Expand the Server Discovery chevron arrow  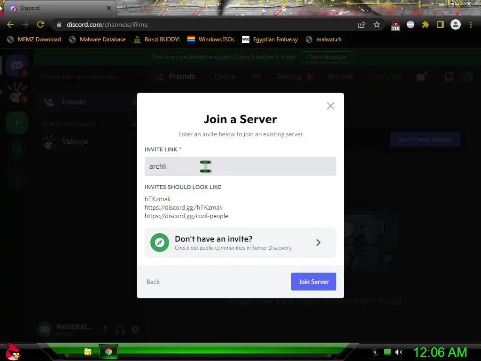click(318, 243)
